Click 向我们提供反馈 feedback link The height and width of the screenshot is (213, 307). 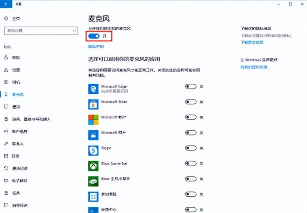pyautogui.click(x=254, y=67)
